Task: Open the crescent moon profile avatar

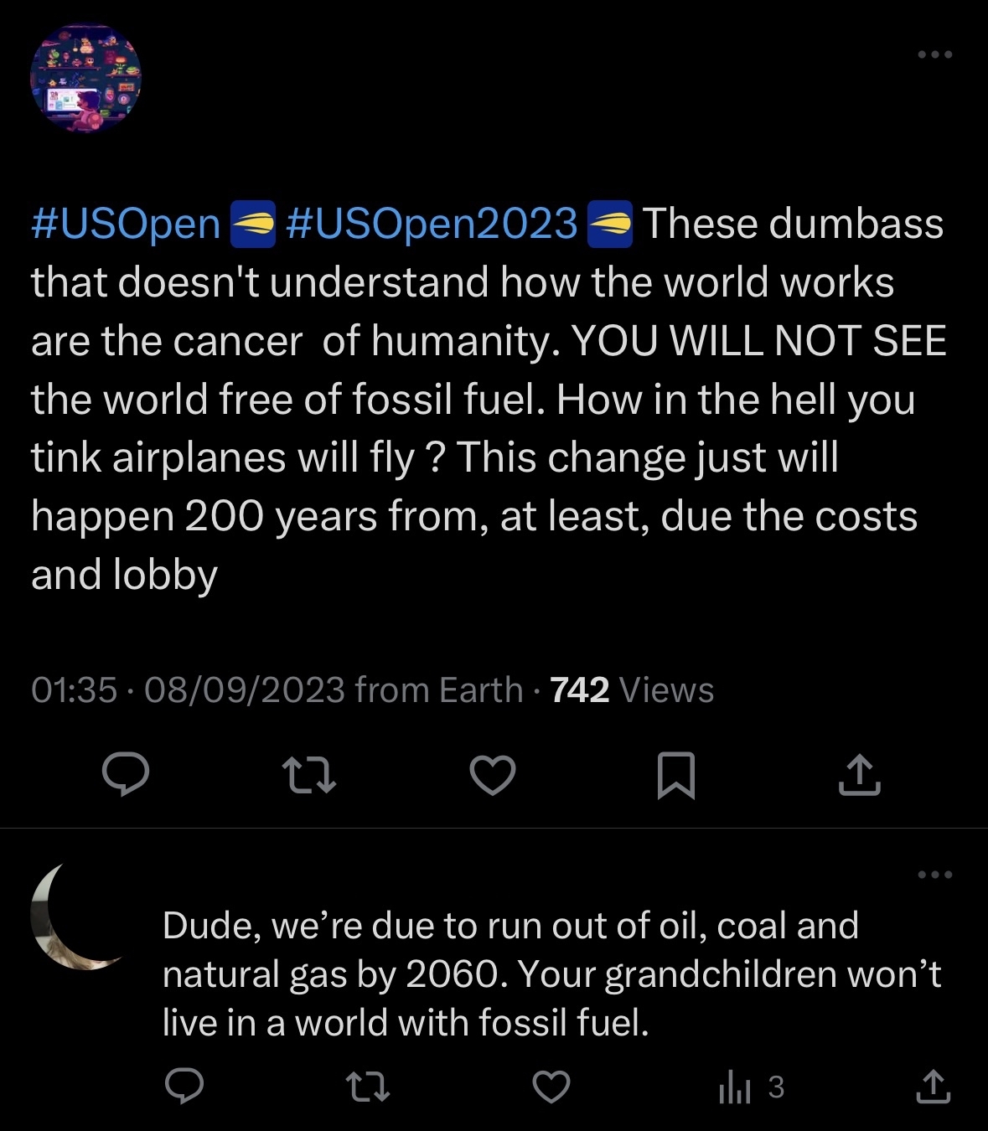Action: tap(75, 917)
